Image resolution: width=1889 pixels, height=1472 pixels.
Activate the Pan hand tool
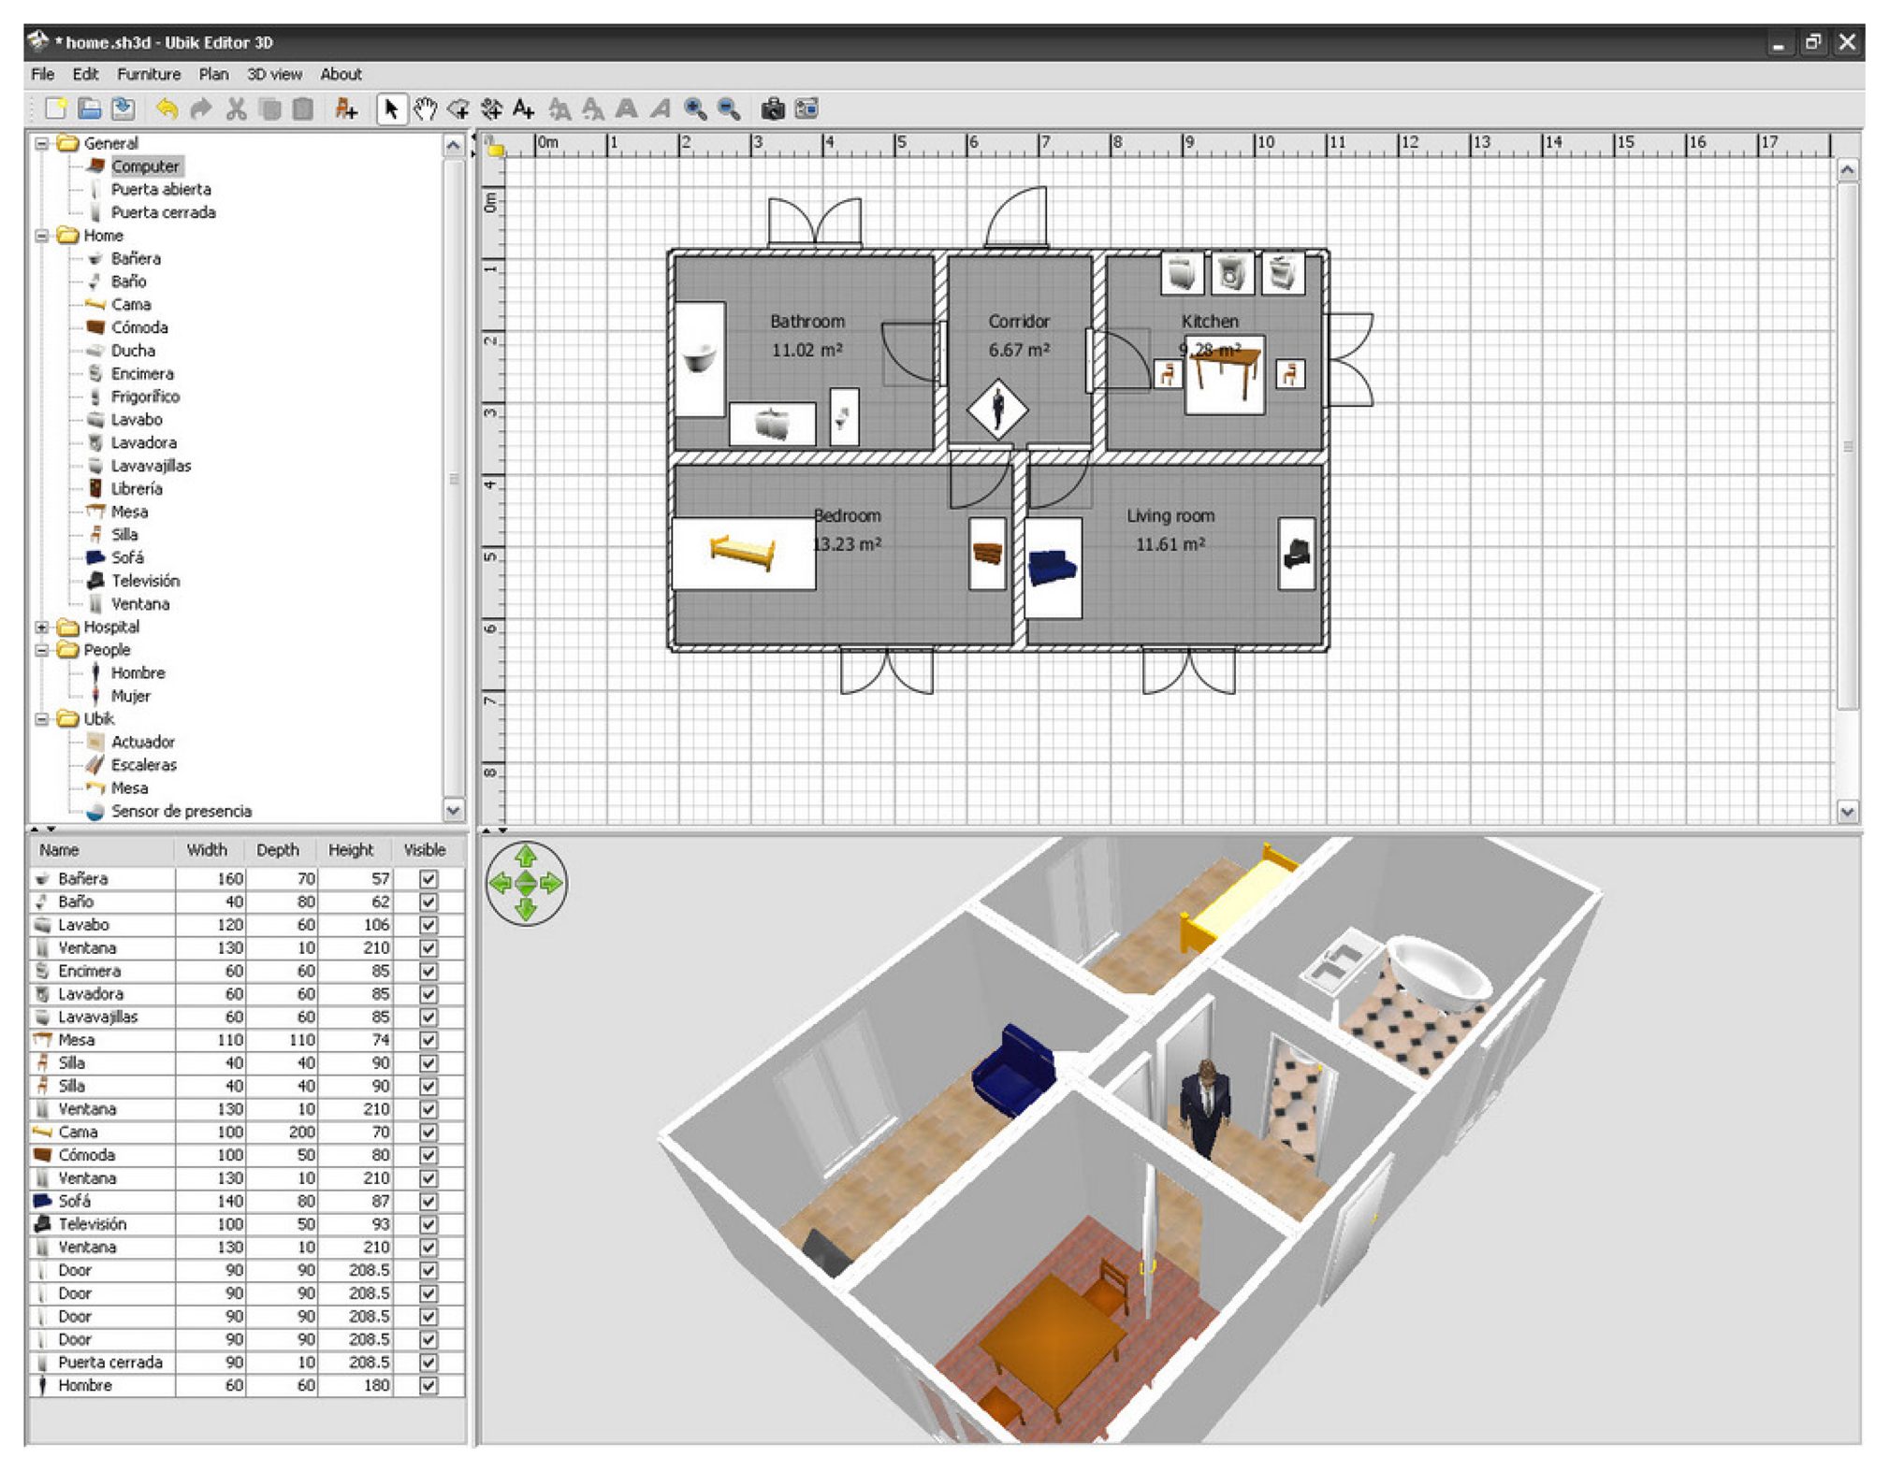(426, 108)
